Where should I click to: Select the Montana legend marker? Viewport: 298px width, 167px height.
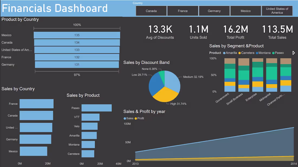257,53
